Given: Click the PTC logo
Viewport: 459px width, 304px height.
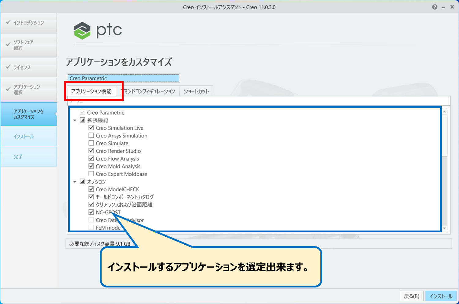Looking at the screenshot, I should [98, 30].
